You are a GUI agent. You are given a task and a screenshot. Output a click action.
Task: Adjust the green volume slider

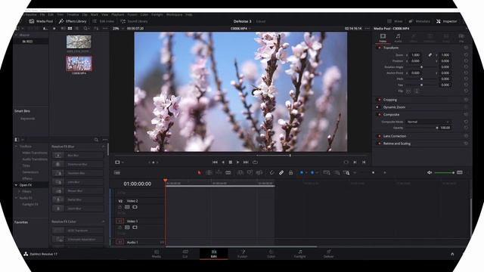pyautogui.click(x=444, y=173)
